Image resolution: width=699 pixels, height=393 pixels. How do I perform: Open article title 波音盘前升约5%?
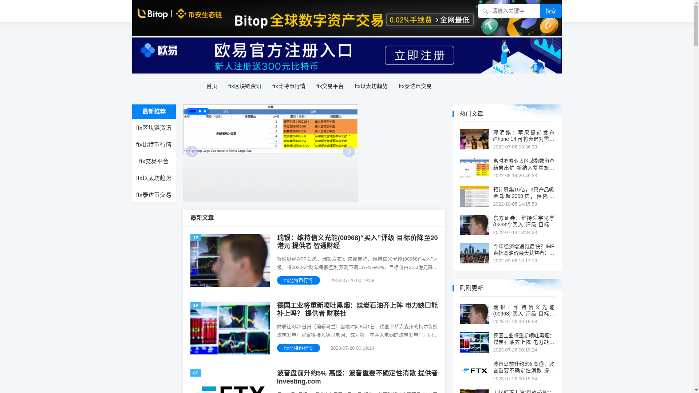click(x=357, y=377)
